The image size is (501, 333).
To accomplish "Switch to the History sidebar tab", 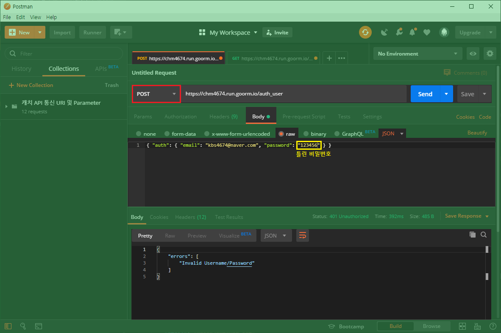I will click(22, 69).
